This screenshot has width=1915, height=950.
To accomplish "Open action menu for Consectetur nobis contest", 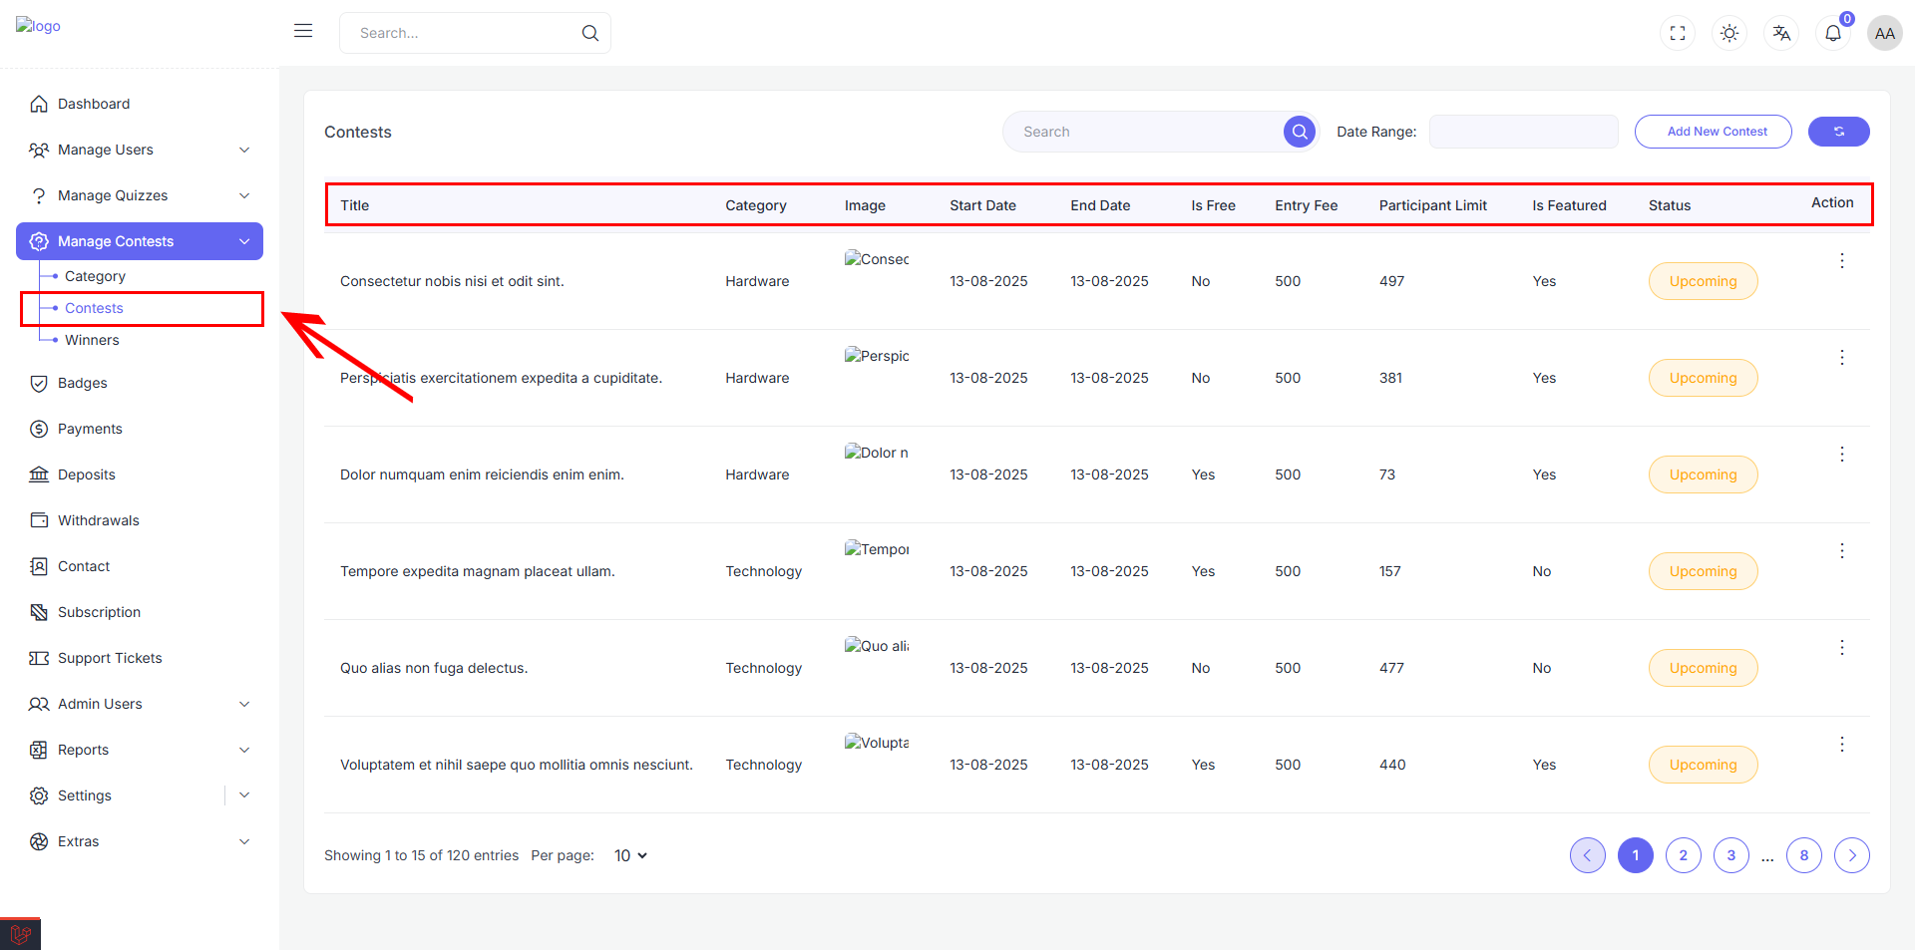I will pyautogui.click(x=1842, y=260).
